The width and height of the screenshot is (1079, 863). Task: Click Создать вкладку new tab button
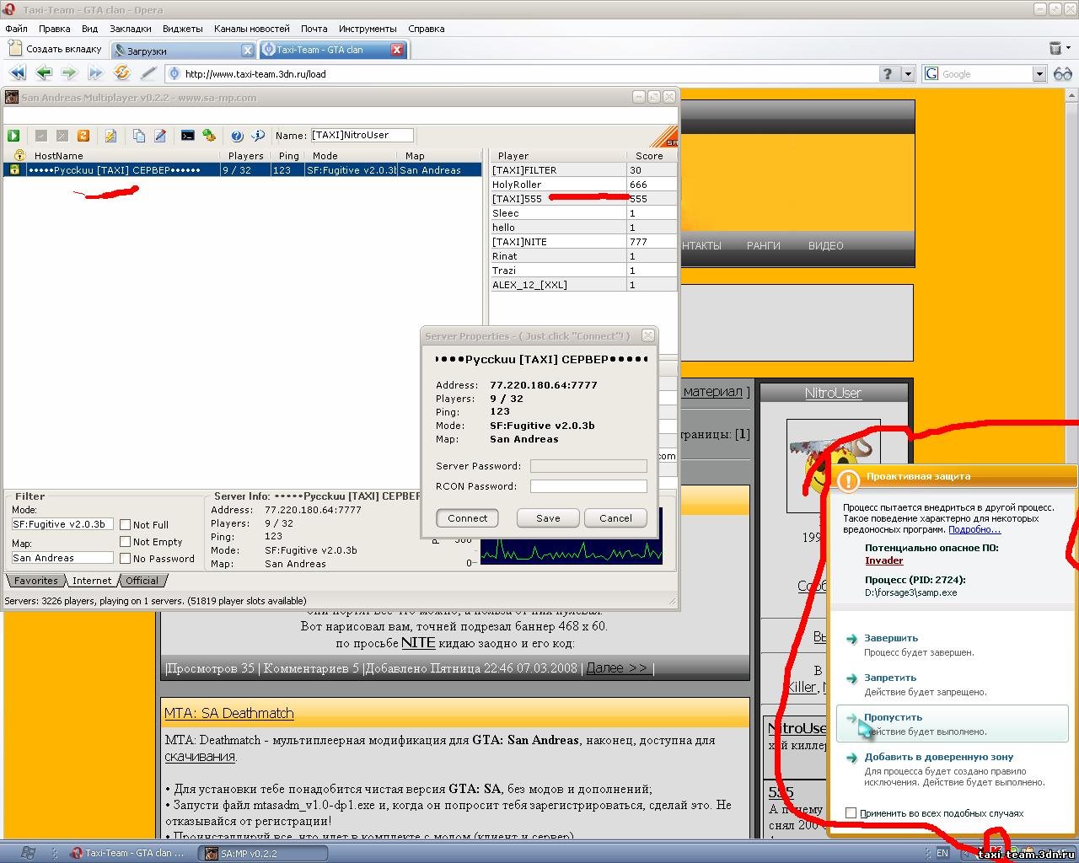click(55, 49)
